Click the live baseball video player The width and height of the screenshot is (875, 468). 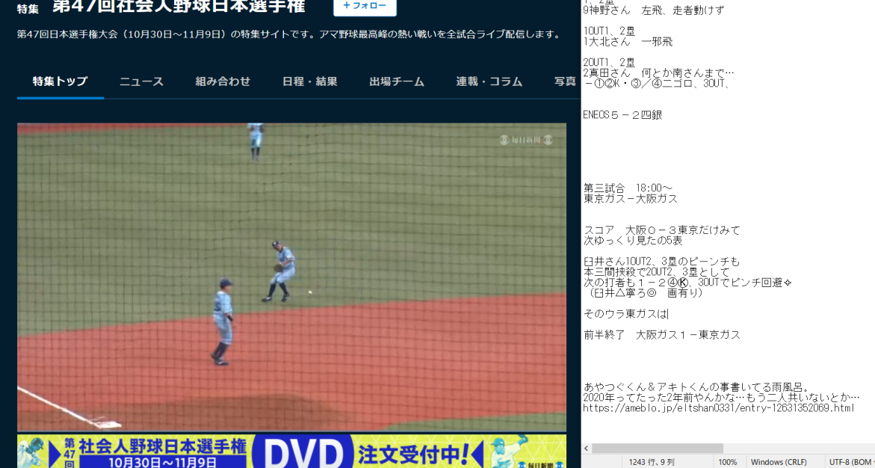(292, 277)
